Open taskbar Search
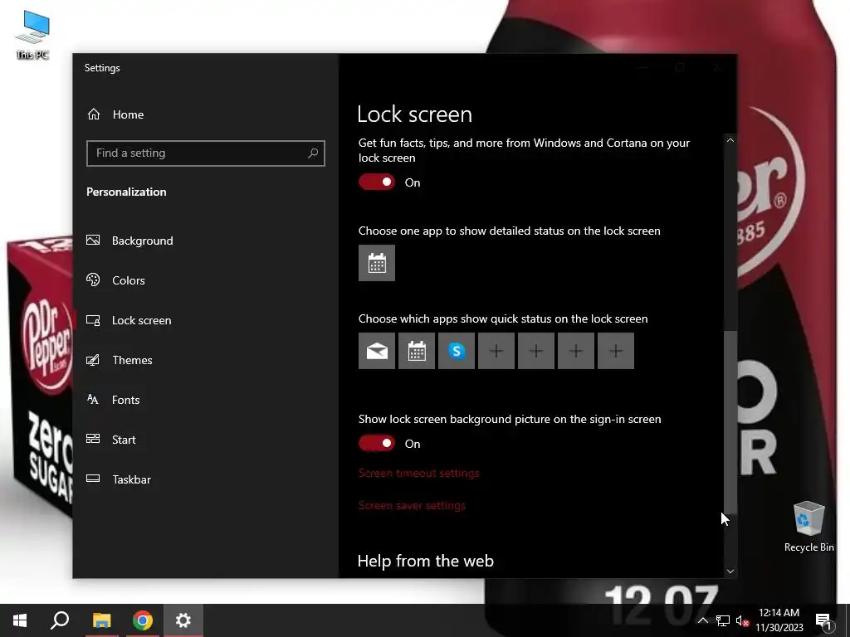 (60, 620)
